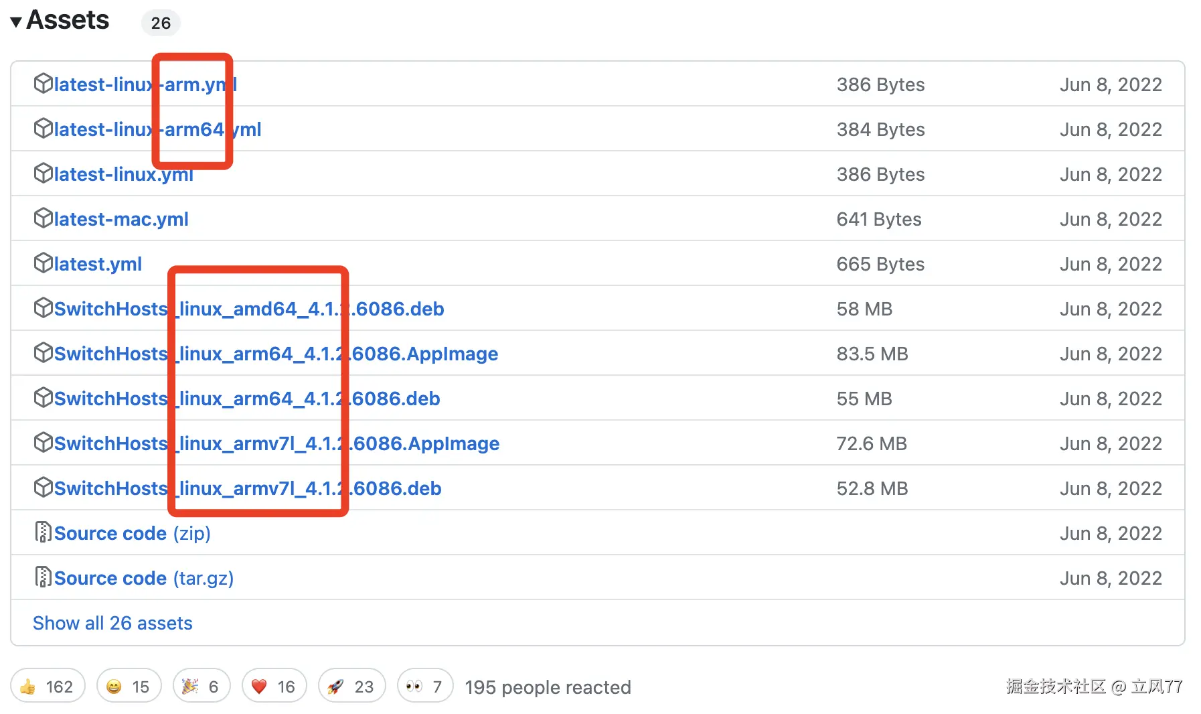Click the '58 MB' file size

[x=864, y=309]
